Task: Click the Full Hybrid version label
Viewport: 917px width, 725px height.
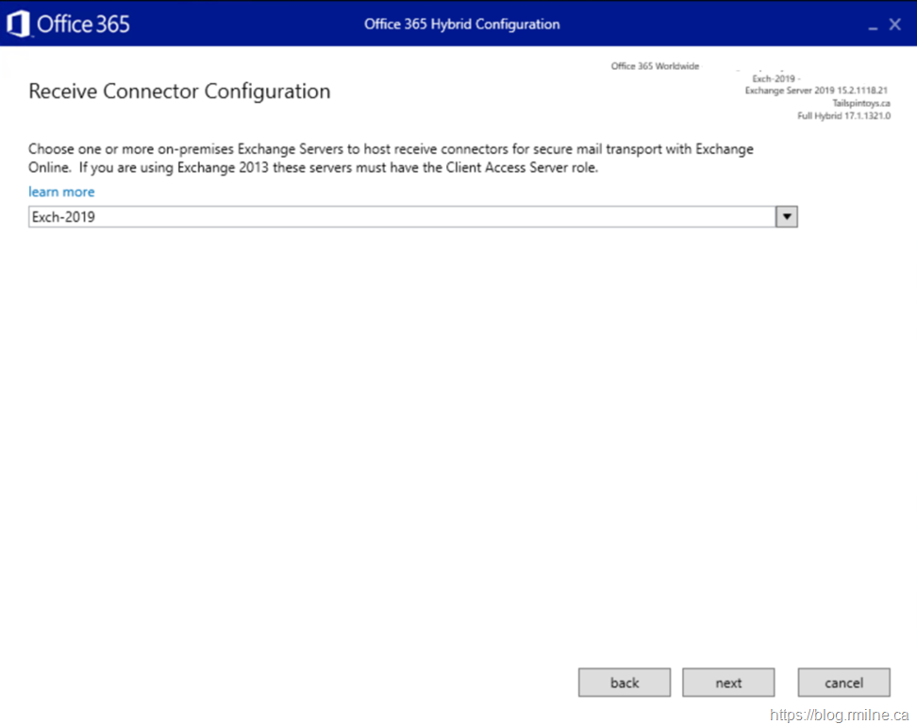Action: point(843,115)
